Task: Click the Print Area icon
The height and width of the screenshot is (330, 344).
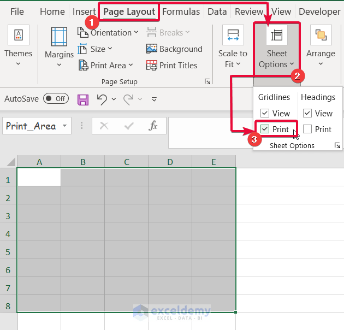Action: pos(83,65)
